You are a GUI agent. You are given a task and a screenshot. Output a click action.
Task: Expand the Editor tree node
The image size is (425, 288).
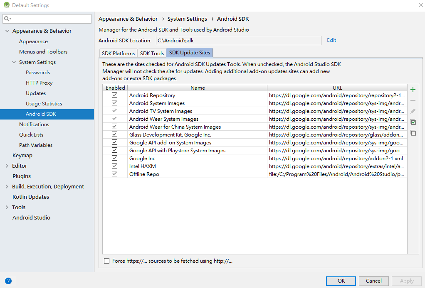(x=7, y=166)
